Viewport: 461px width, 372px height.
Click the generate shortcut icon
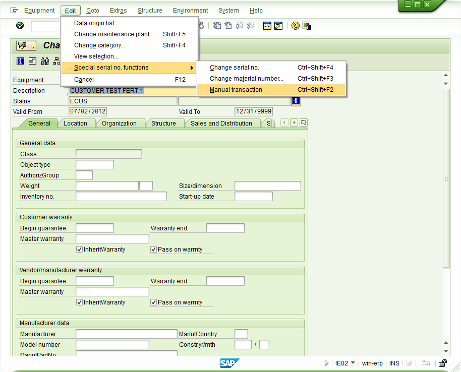click(x=278, y=26)
